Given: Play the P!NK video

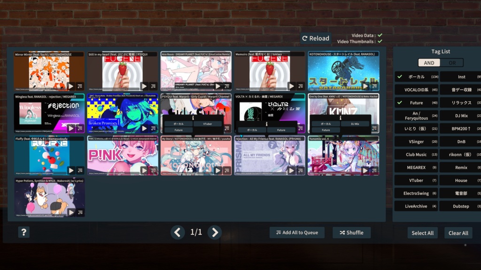Looking at the screenshot, I should [x=145, y=171].
